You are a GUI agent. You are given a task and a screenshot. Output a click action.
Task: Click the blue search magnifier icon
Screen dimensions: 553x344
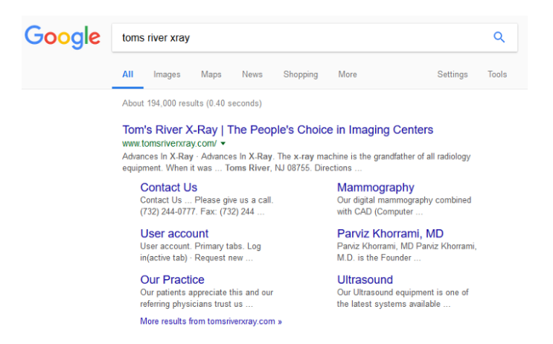pos(499,37)
